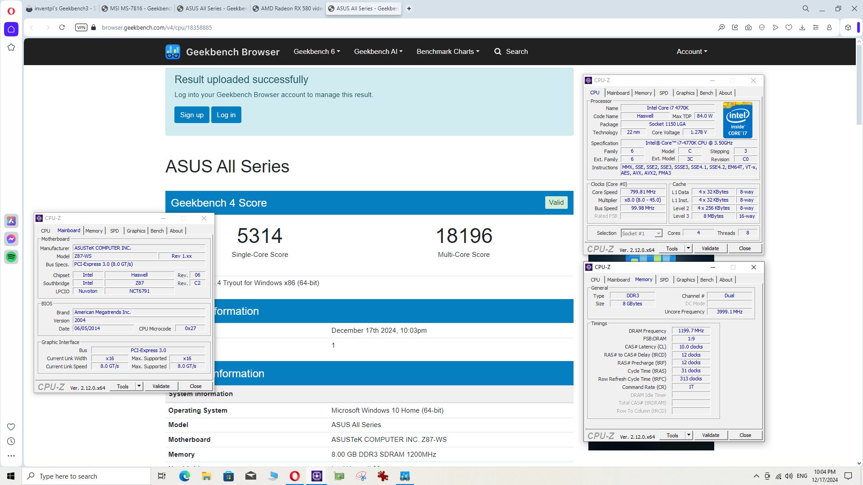863x485 pixels.
Task: Open Aria AI icon in sidebar
Action: point(11,221)
